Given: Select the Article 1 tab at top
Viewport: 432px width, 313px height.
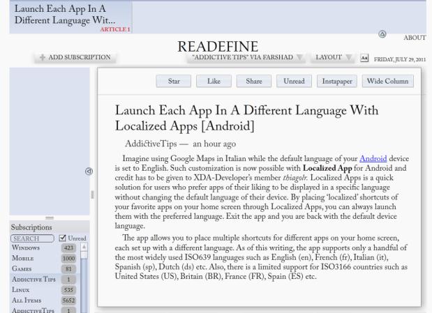Looking at the screenshot, I should 70,17.
